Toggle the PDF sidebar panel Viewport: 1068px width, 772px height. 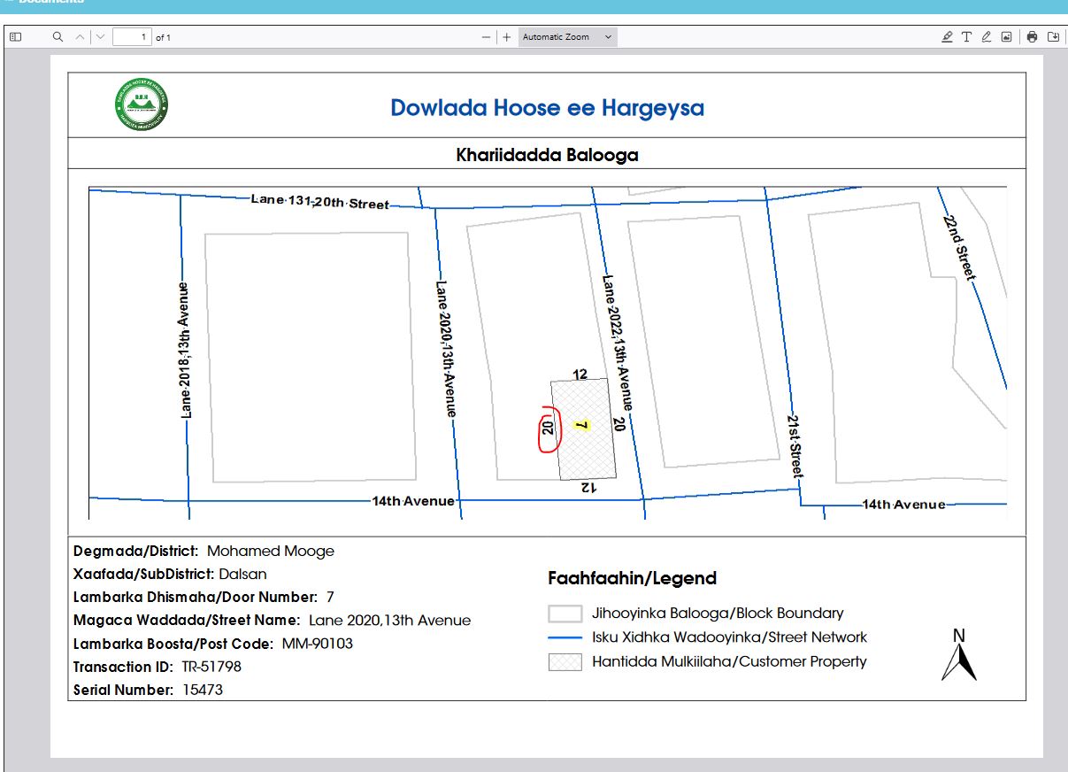point(15,37)
